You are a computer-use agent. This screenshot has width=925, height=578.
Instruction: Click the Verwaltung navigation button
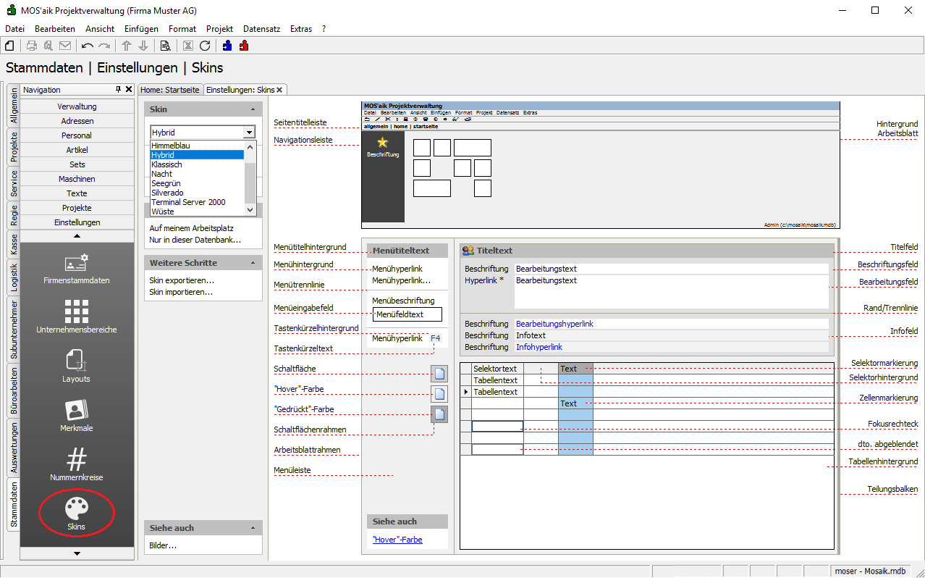point(77,106)
